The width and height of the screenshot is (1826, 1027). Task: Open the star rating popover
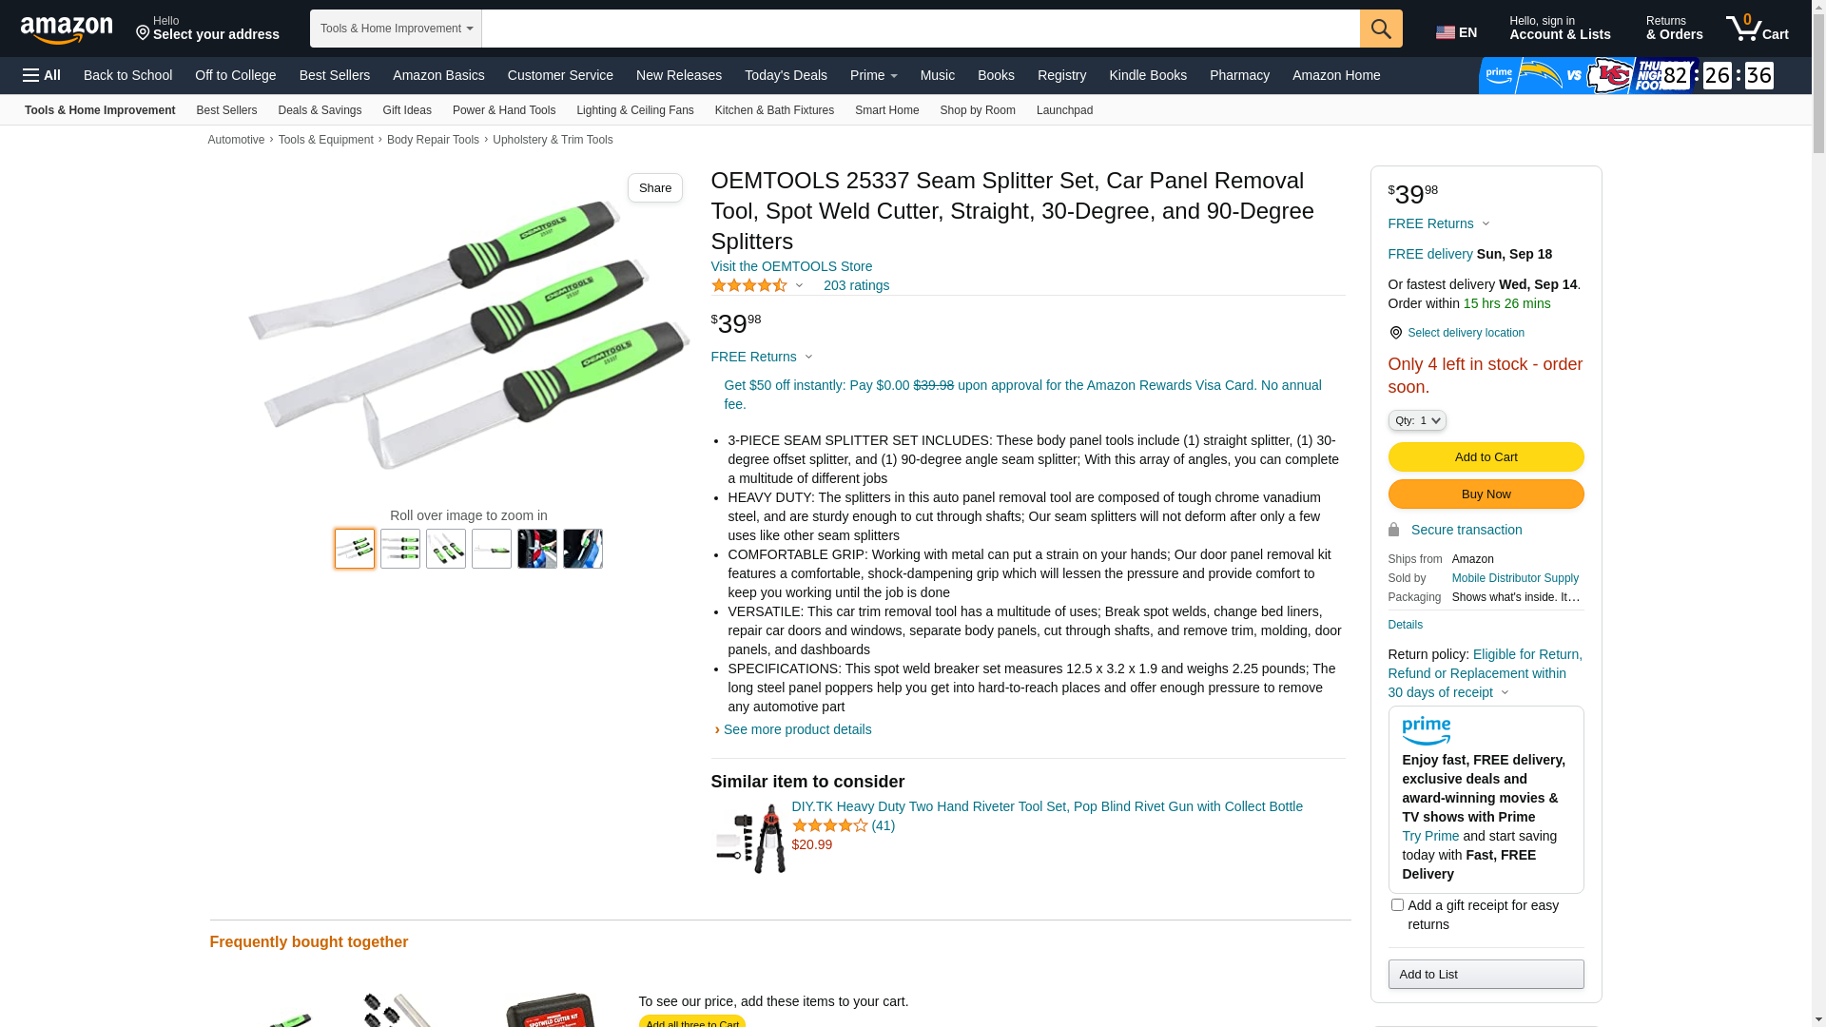click(757, 285)
